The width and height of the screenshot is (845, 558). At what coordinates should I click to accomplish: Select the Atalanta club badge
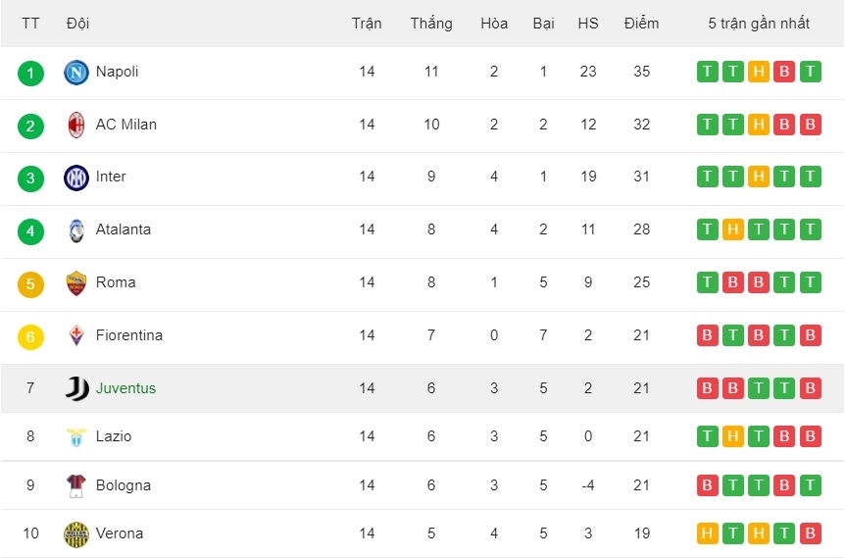pos(76,230)
